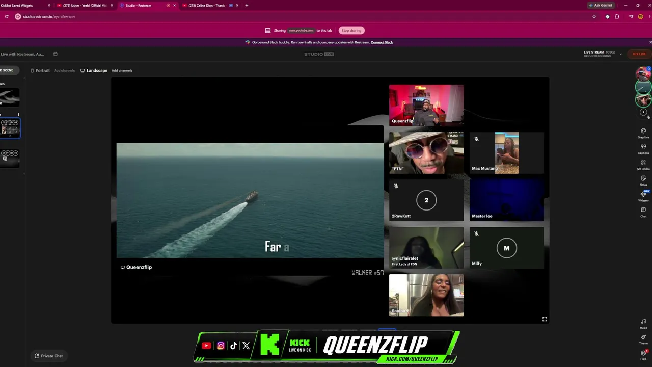This screenshot has height=367, width=652.
Task: Select the Milfy participant tile
Action: pyautogui.click(x=507, y=247)
